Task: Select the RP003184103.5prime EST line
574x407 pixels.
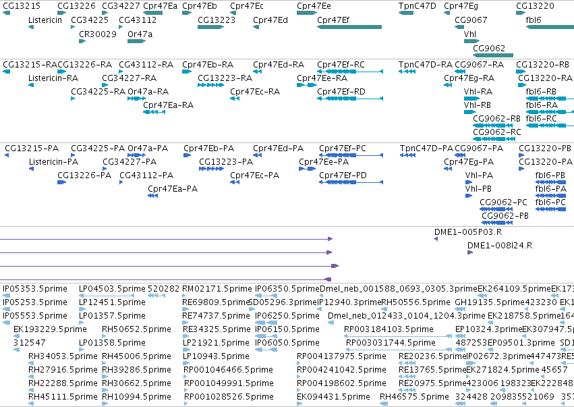Action: point(398,336)
